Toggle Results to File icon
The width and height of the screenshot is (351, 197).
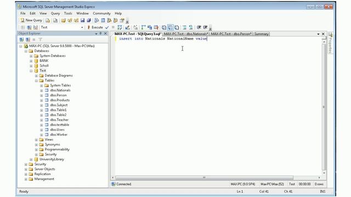pyautogui.click(x=177, y=27)
